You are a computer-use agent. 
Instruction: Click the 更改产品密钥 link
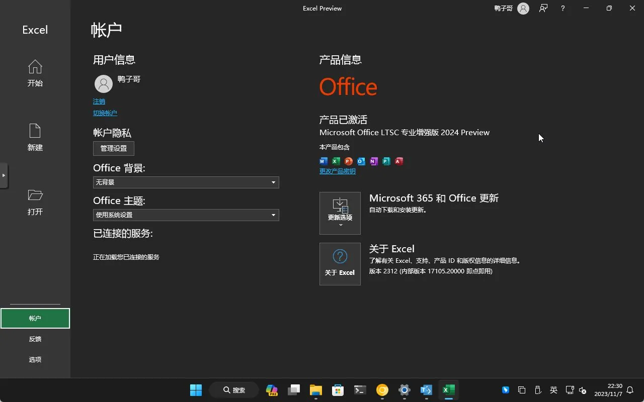tap(337, 171)
